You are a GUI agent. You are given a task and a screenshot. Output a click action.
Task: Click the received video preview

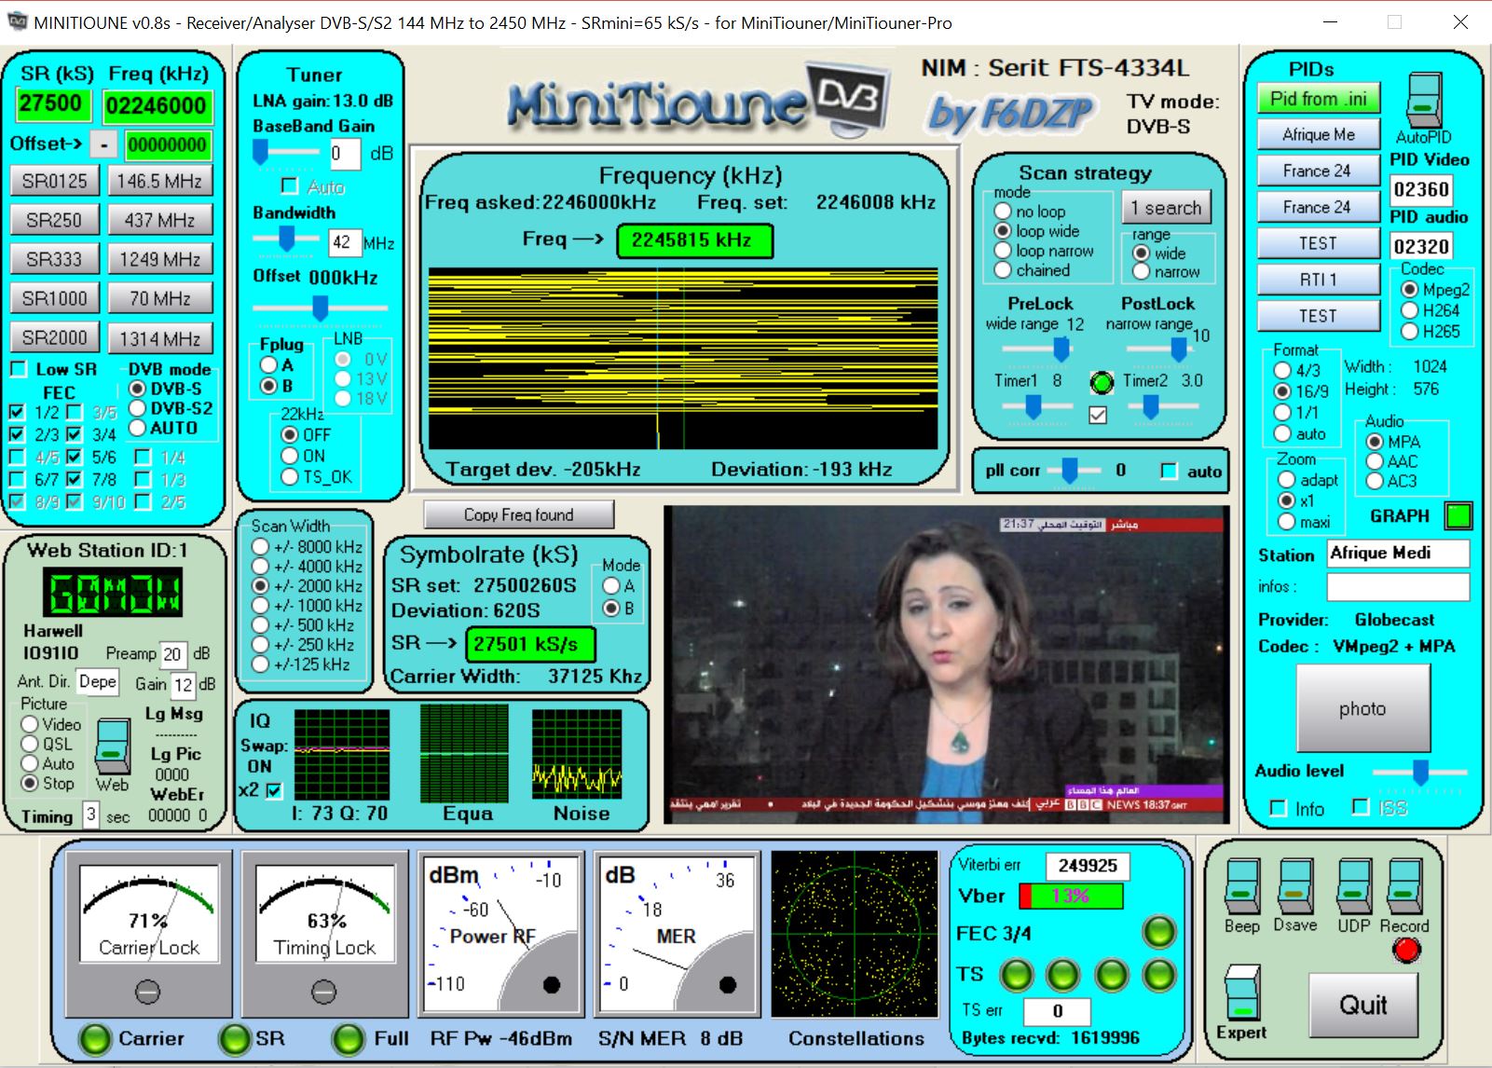tap(946, 664)
